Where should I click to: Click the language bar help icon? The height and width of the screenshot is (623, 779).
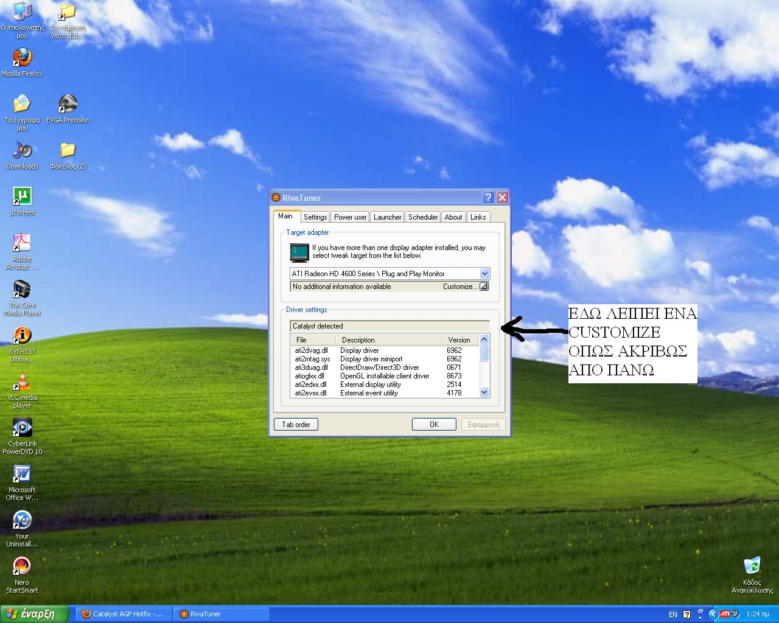[x=687, y=614]
